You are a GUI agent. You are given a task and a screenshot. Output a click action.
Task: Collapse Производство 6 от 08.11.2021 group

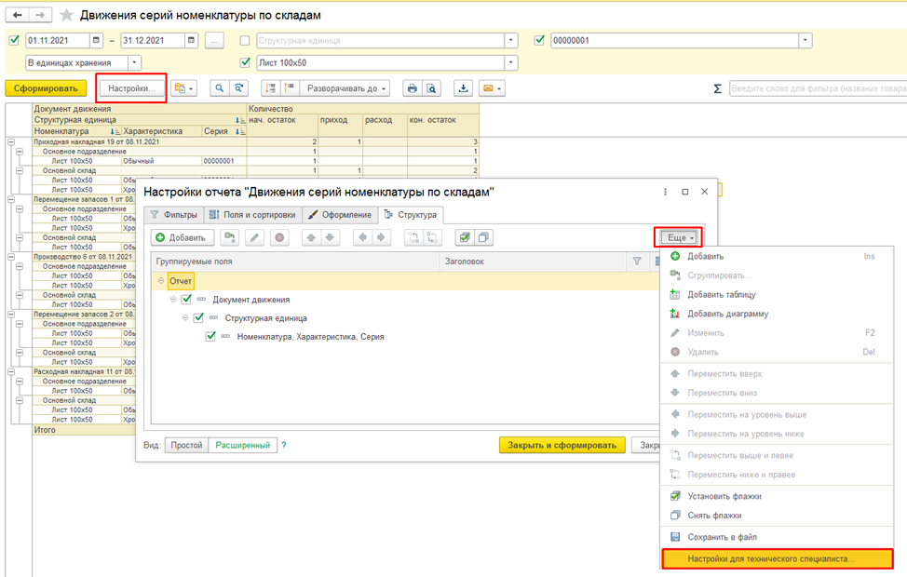click(11, 257)
